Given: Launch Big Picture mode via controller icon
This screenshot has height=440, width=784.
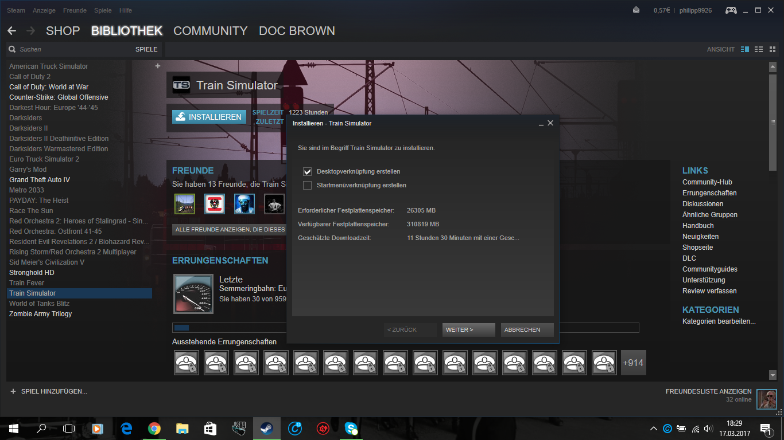Looking at the screenshot, I should pos(731,10).
